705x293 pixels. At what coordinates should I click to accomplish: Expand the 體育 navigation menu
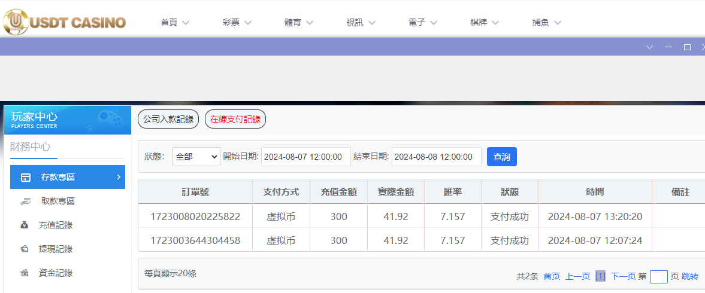click(299, 23)
